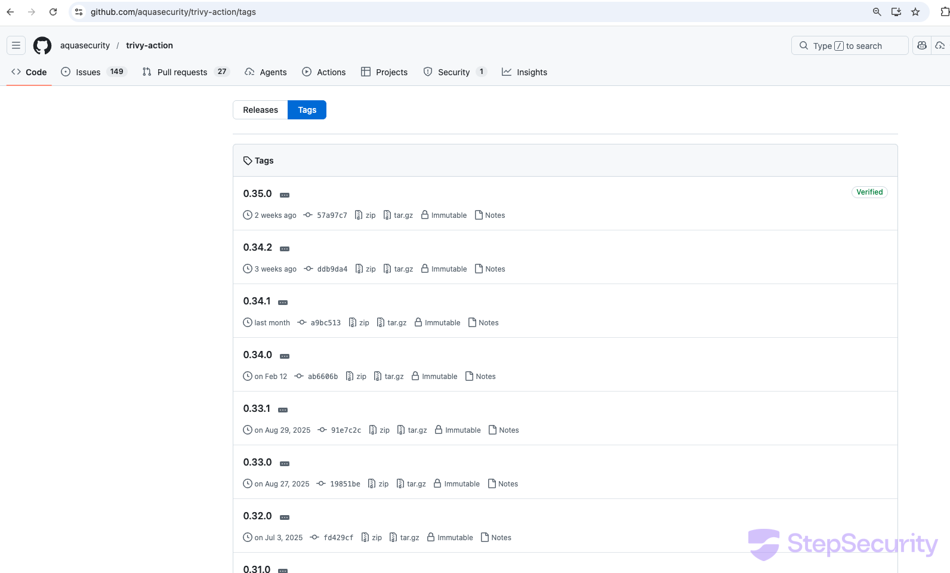Download the tar.gz for tag 0.33.1
The width and height of the screenshot is (950, 573).
coord(412,430)
